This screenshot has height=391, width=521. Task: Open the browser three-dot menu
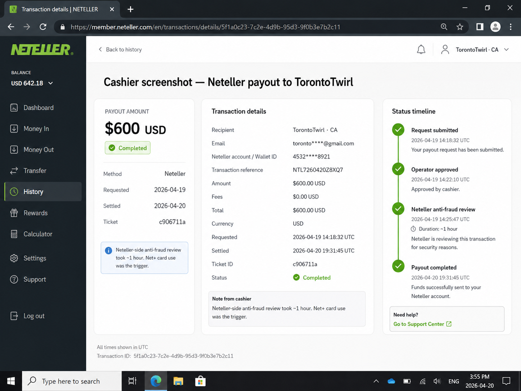point(511,27)
